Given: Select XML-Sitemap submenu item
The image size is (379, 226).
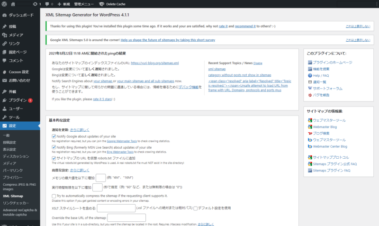Looking at the screenshot, I should point(13,196).
